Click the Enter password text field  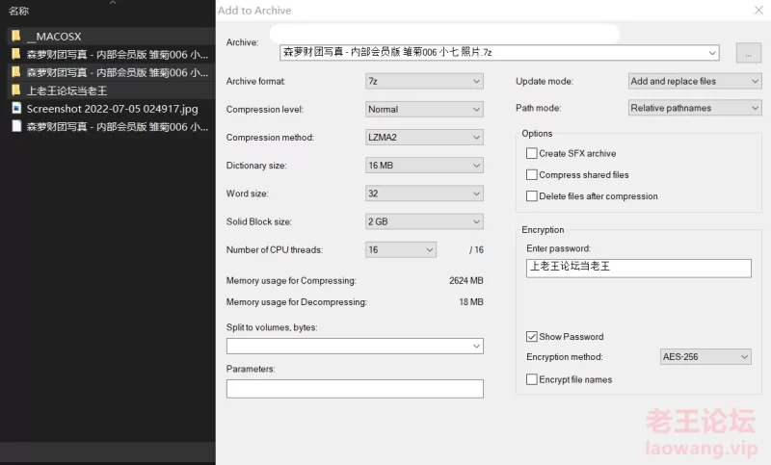click(638, 267)
